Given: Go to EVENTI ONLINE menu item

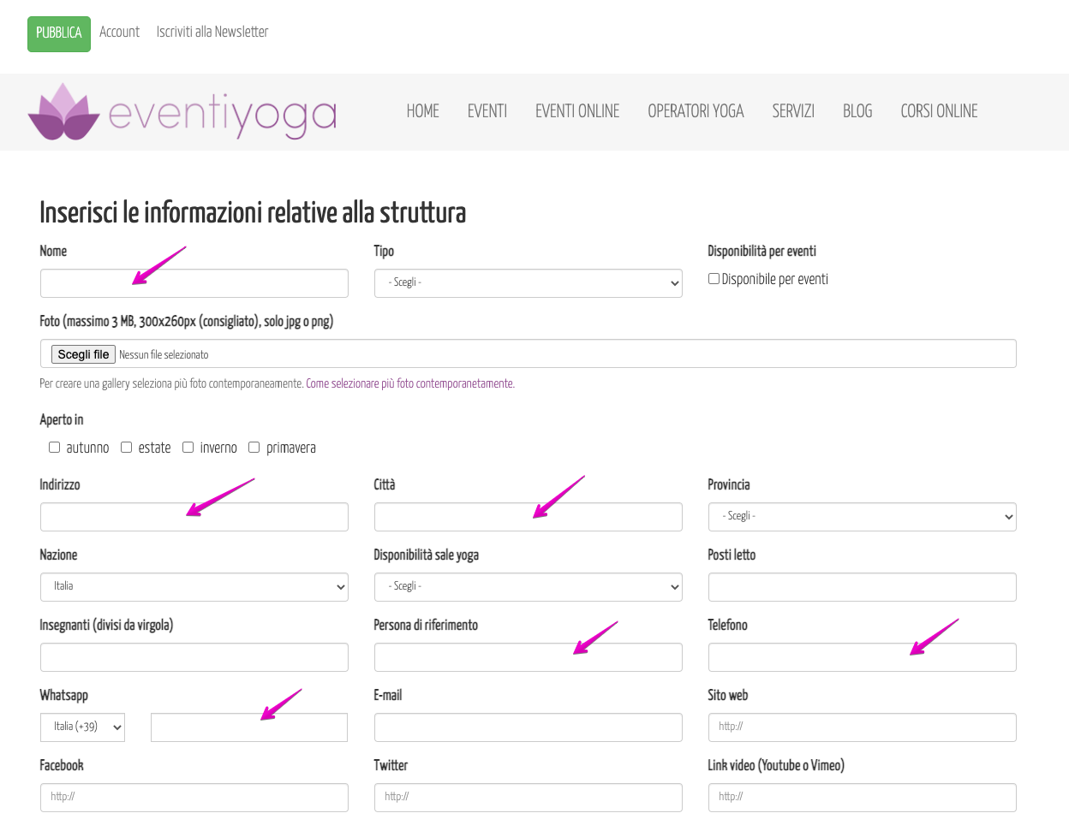Looking at the screenshot, I should point(576,111).
